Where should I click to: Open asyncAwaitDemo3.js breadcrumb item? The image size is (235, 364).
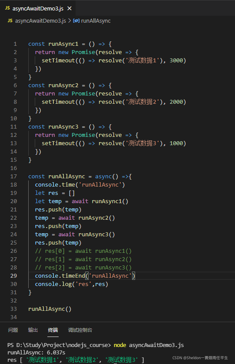point(40,20)
